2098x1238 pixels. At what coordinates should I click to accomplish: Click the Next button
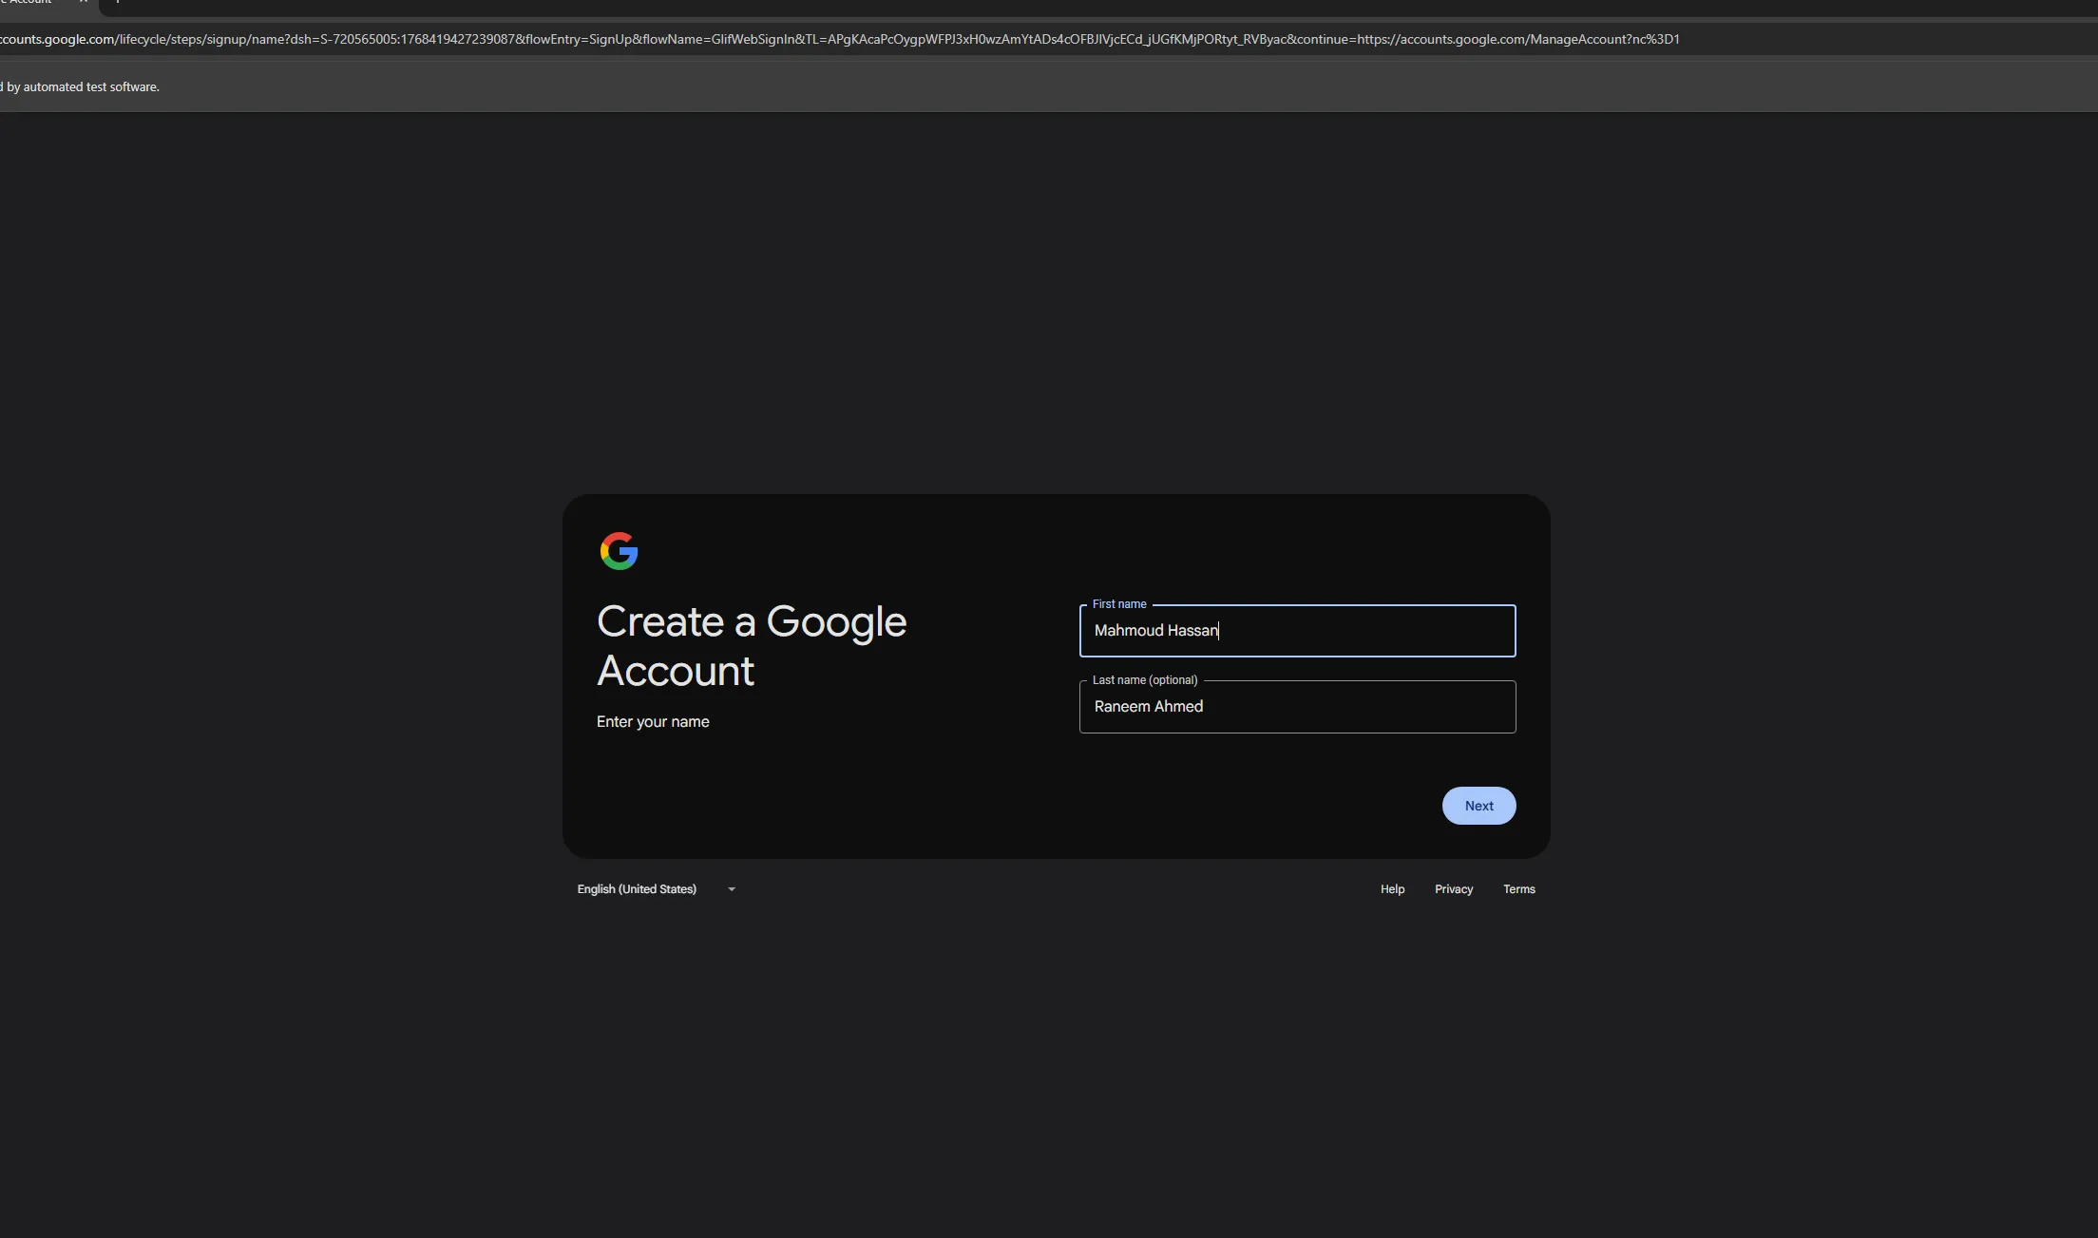pyautogui.click(x=1478, y=806)
